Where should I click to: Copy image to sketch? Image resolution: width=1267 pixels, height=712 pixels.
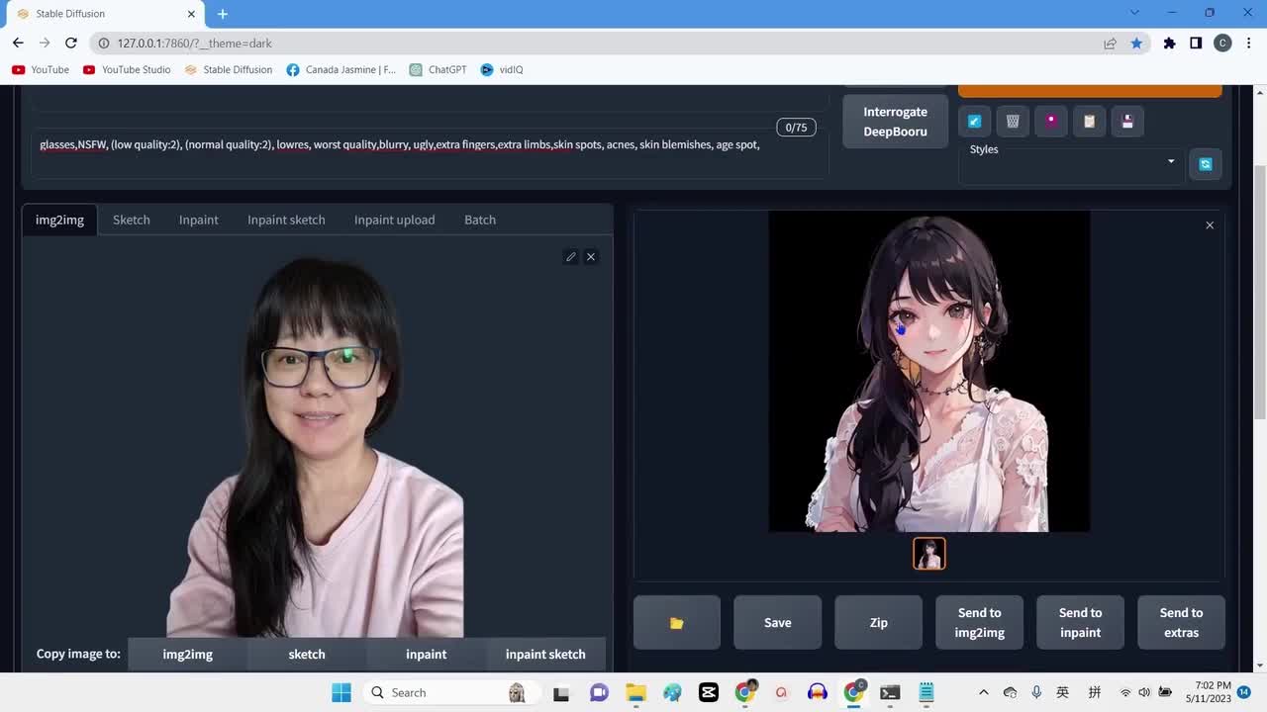307,655
